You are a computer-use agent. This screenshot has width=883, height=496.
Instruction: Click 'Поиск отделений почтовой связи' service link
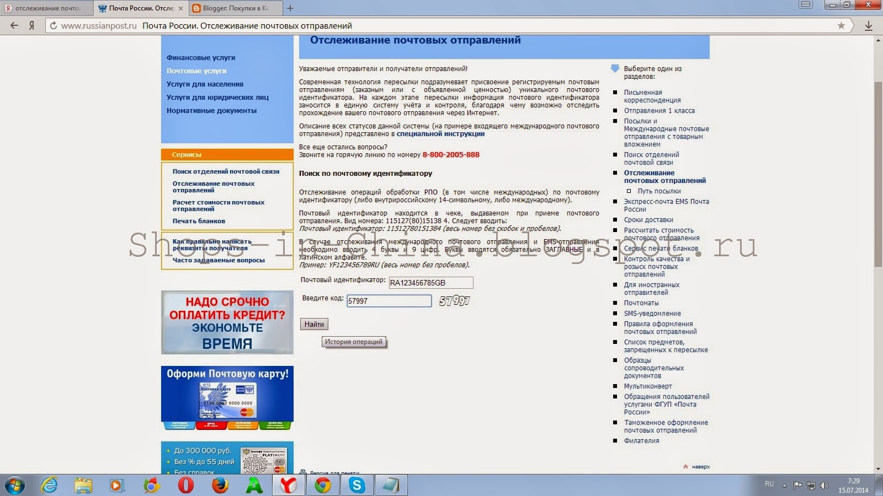[226, 171]
